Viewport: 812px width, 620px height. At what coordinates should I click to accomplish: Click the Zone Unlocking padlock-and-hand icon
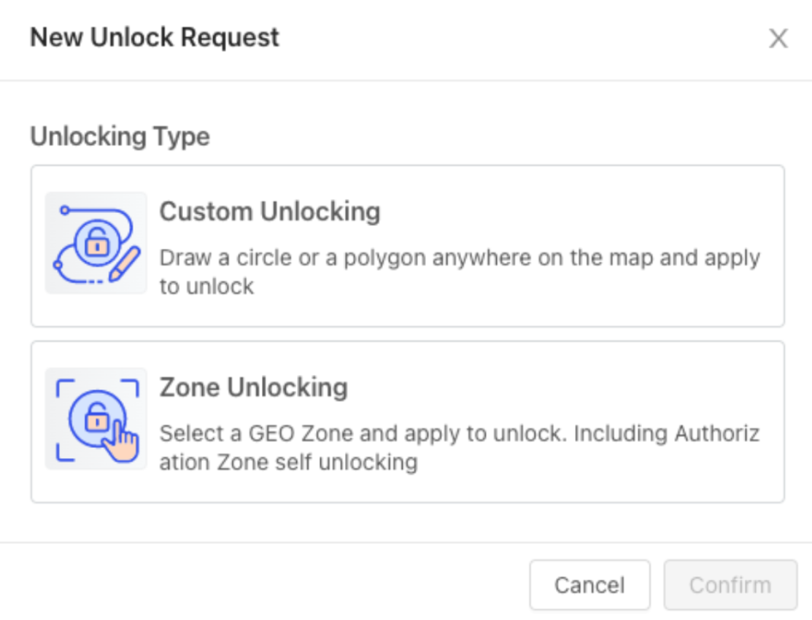click(x=96, y=419)
